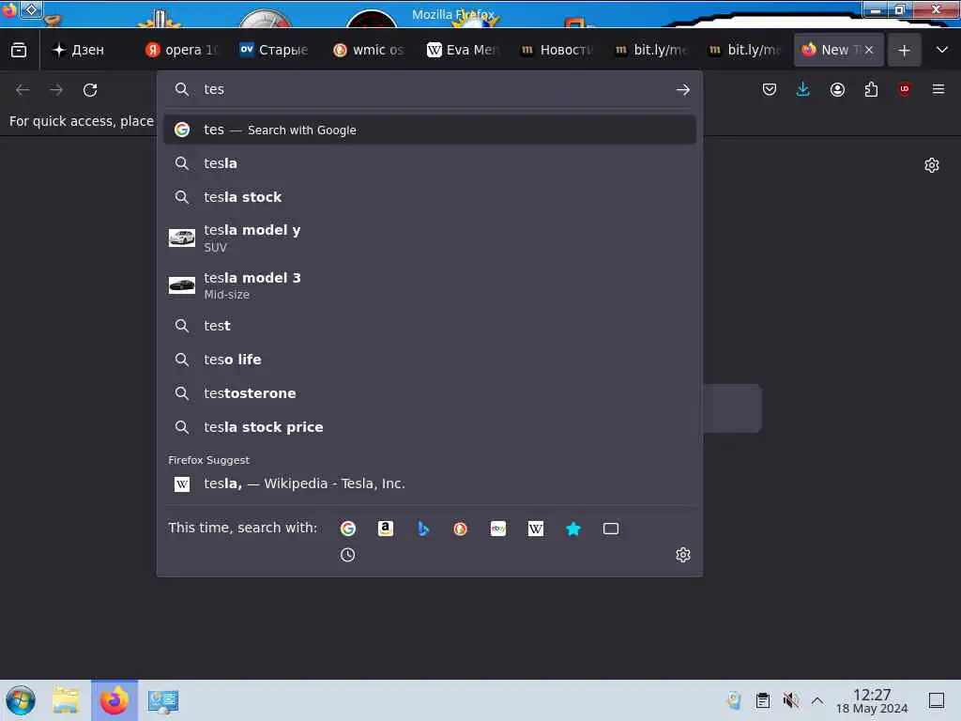This screenshot has height=721, width=961.
Task: Open the clock showing 12:27
Action: coord(872,700)
